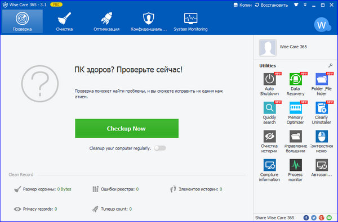This screenshot has height=222, width=338.
Task: Click Tuneup count value
Action: click(131, 209)
